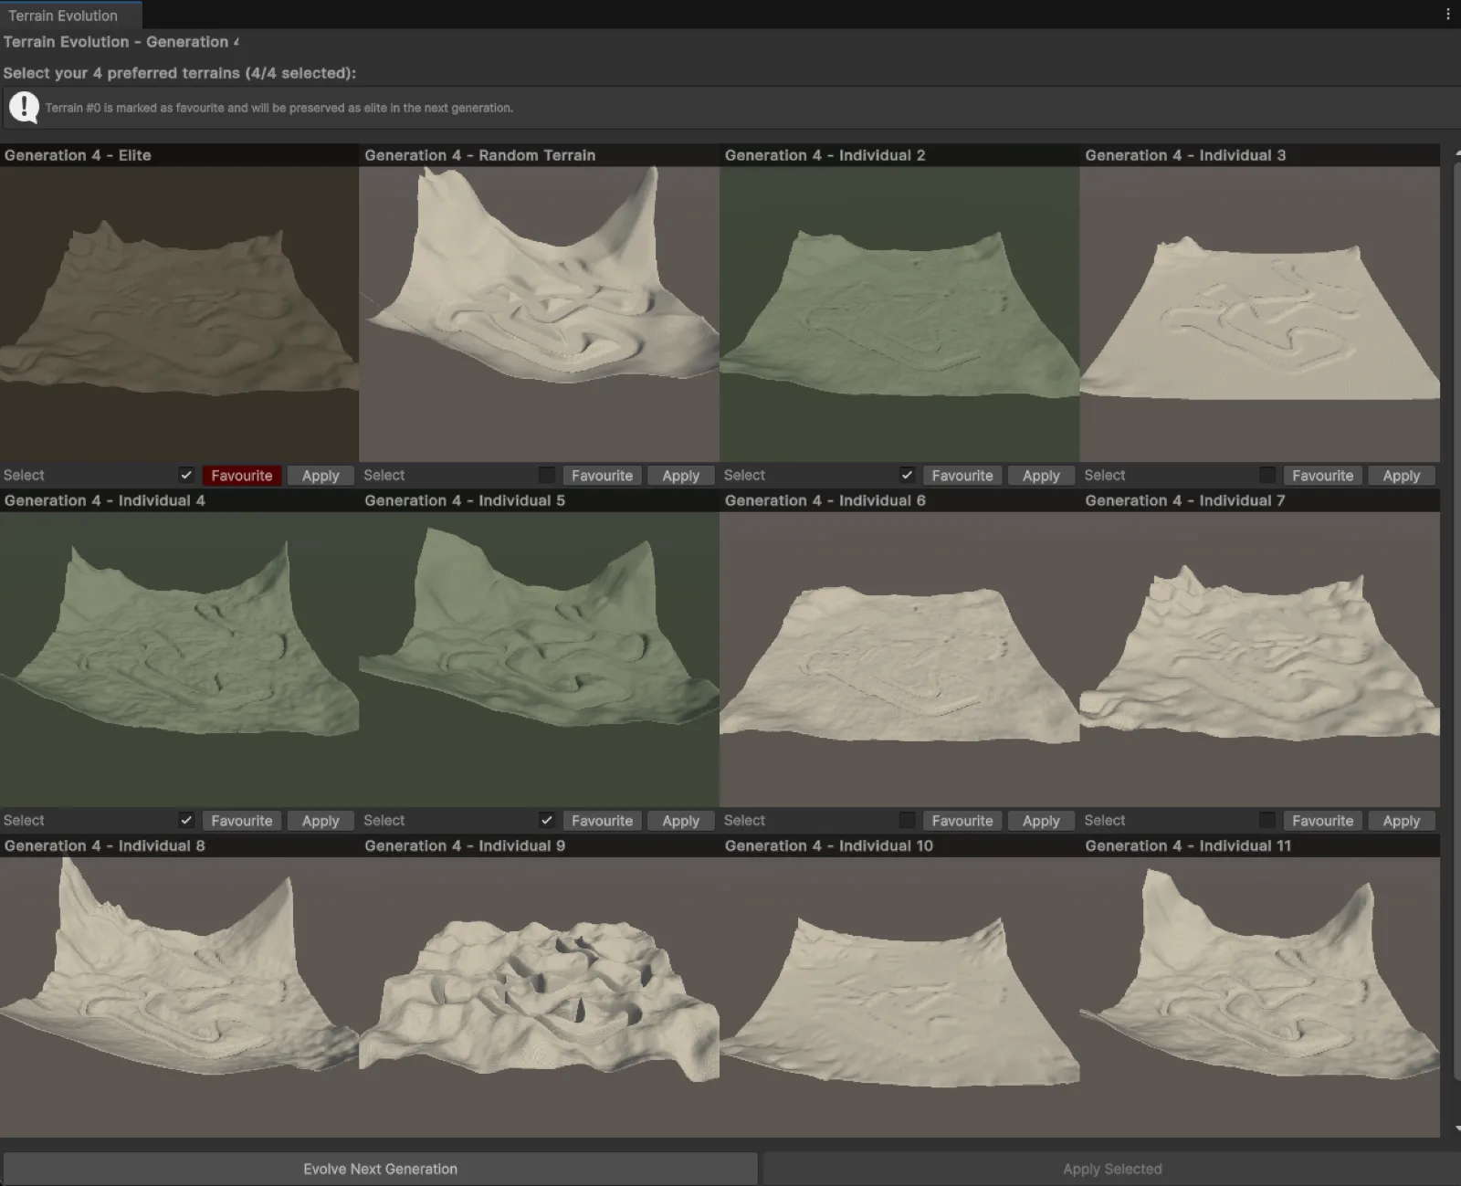Open the kebab menu in the window corner
Screen dimensions: 1461x1186
[x=1447, y=15]
